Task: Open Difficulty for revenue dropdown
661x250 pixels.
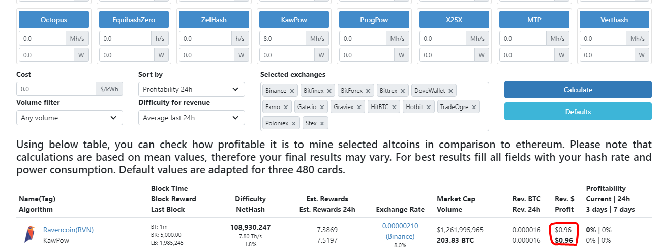Action: [x=191, y=118]
